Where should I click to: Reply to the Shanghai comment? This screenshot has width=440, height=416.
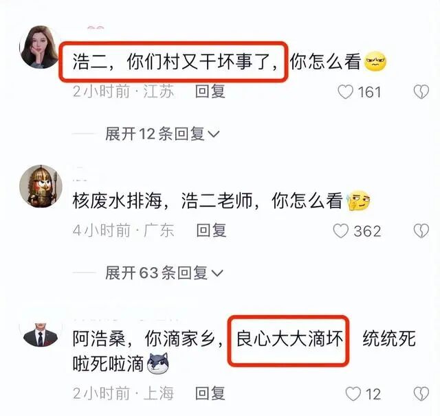coord(210,393)
